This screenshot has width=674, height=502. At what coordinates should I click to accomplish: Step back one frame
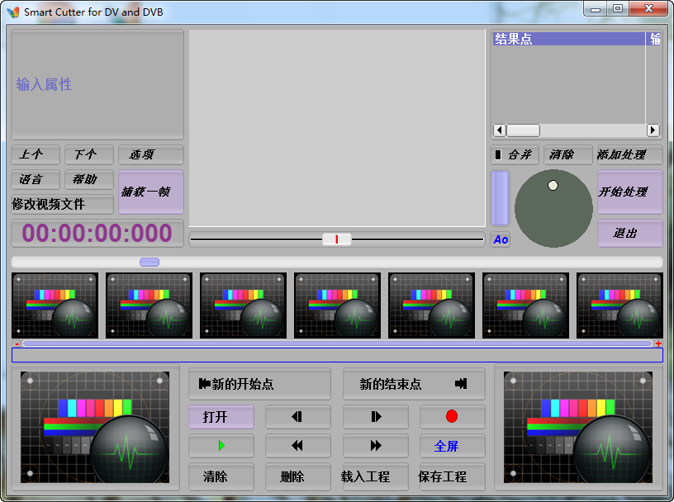pyautogui.click(x=297, y=417)
